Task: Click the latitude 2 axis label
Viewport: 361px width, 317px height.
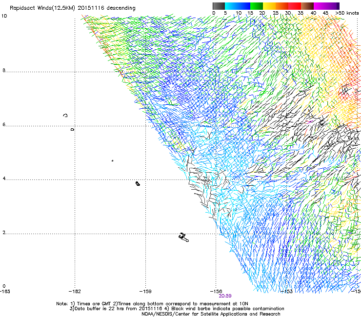Action: click(4, 233)
